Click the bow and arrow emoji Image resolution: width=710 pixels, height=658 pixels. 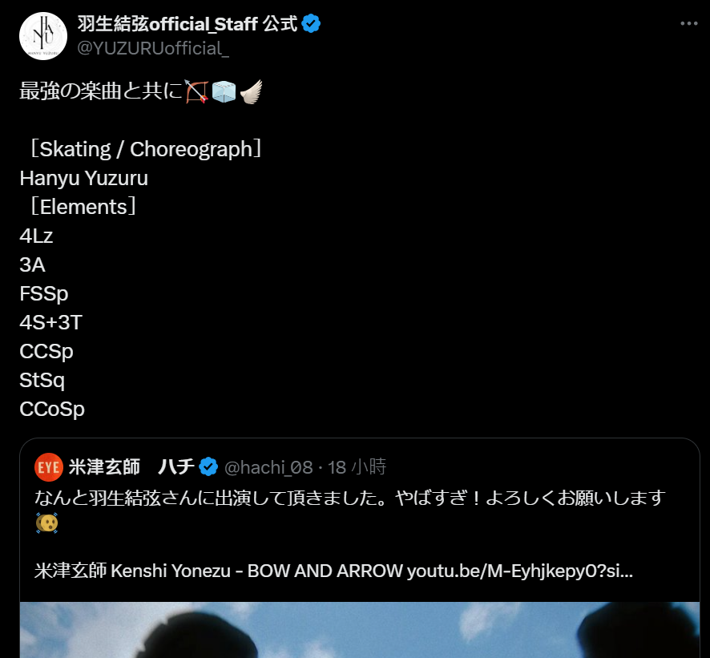pyautogui.click(x=196, y=91)
